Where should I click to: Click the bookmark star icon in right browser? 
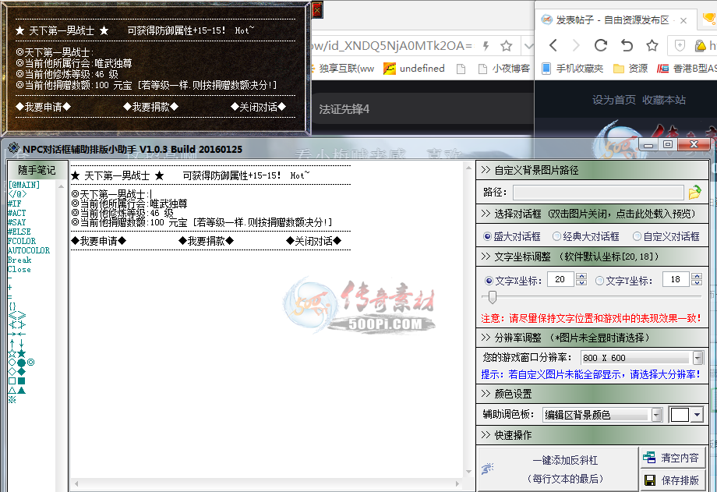[652, 45]
